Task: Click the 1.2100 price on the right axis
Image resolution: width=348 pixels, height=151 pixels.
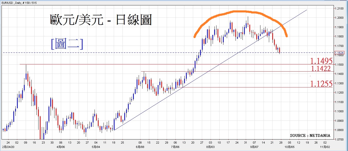Action: pyautogui.click(x=340, y=8)
